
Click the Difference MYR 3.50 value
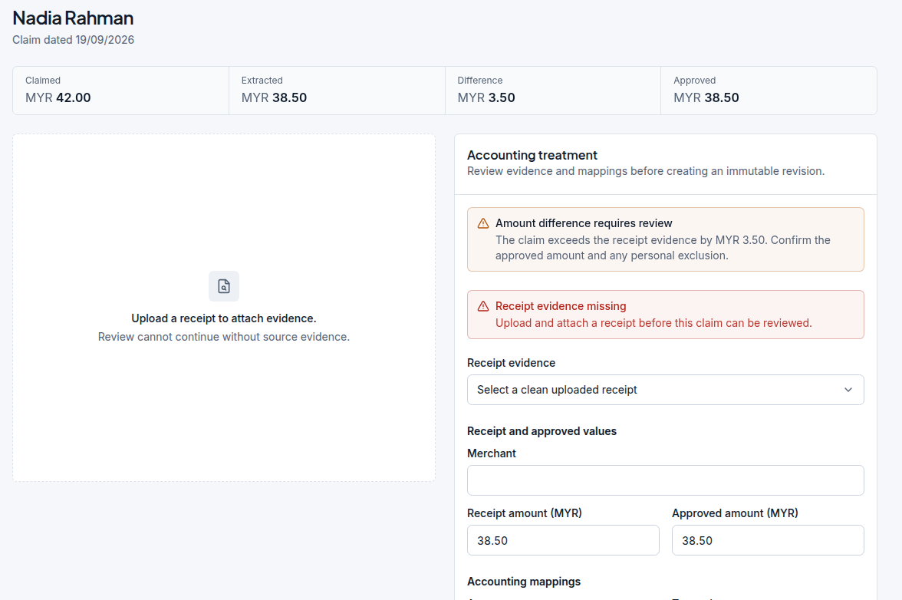pyautogui.click(x=486, y=97)
